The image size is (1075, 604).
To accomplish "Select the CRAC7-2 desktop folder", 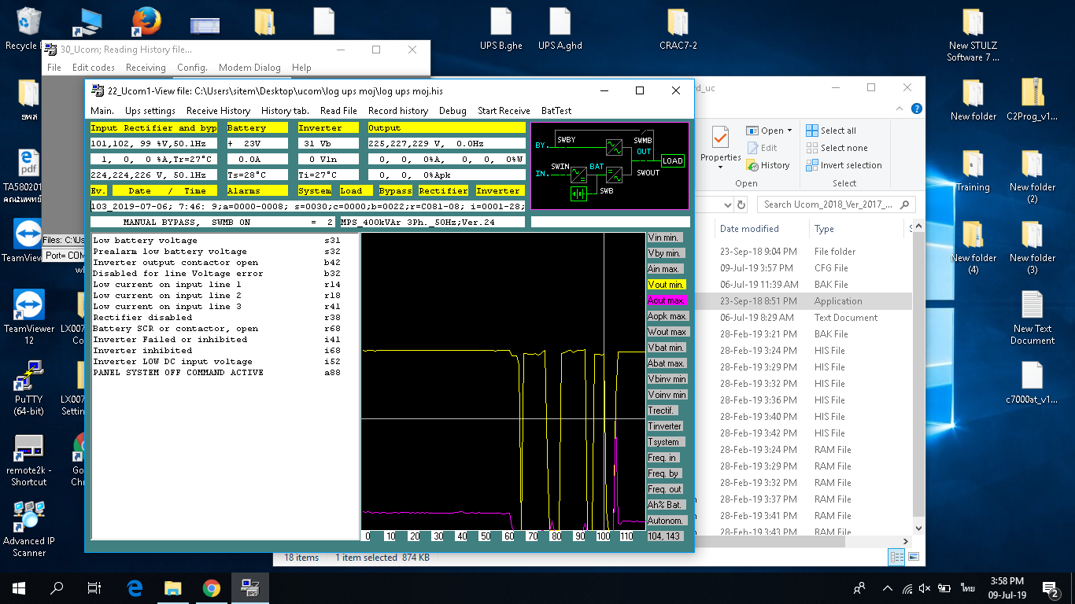I will 678,29.
